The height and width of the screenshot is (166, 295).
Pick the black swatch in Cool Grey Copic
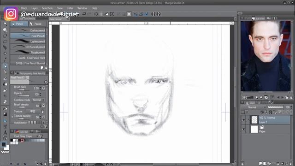[x=12, y=140]
